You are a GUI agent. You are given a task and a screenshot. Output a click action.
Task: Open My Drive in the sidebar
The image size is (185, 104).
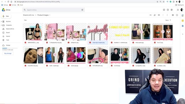(8, 21)
